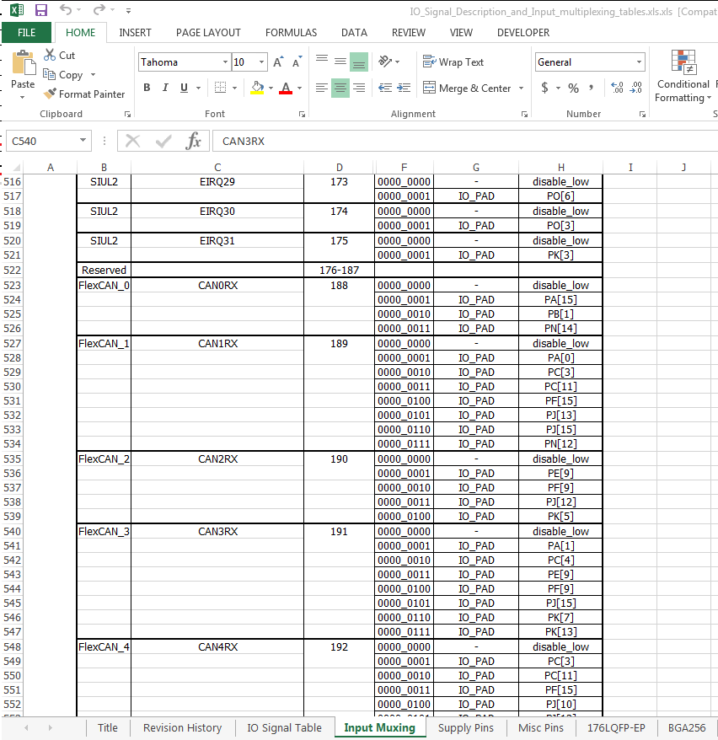Toggle Italic formatting
The height and width of the screenshot is (740, 718).
165,88
